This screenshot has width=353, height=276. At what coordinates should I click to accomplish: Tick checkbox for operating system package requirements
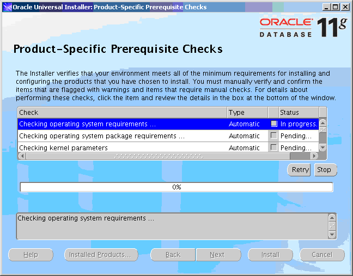(x=274, y=136)
